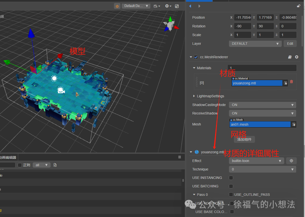Click the Scale X field
Screen dimensions: 305x217
click(243, 35)
